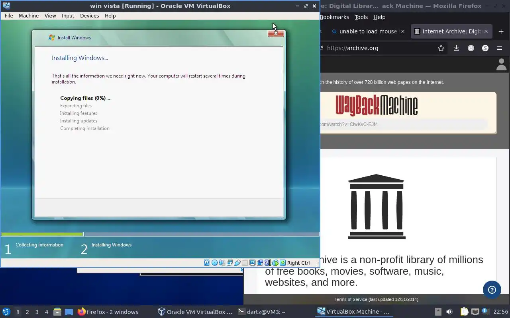
Task: Open the View menu in VirtualBox
Action: 50,16
